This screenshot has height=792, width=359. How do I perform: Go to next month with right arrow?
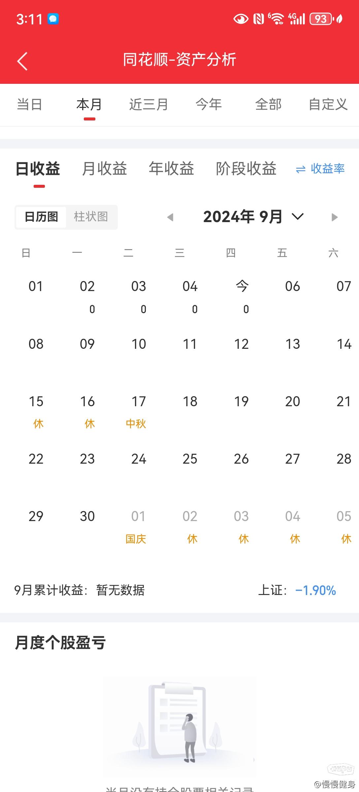[x=335, y=217]
